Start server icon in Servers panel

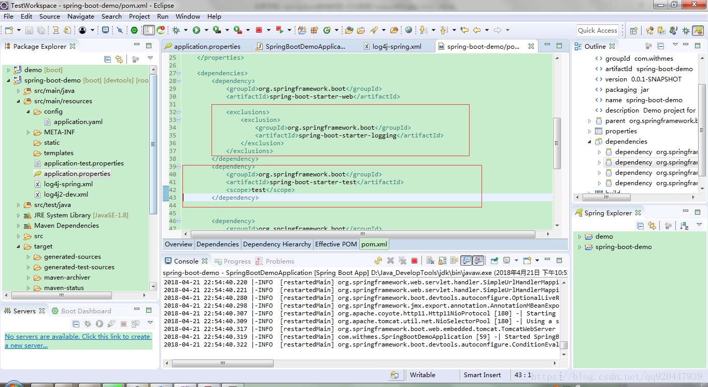tap(100, 324)
